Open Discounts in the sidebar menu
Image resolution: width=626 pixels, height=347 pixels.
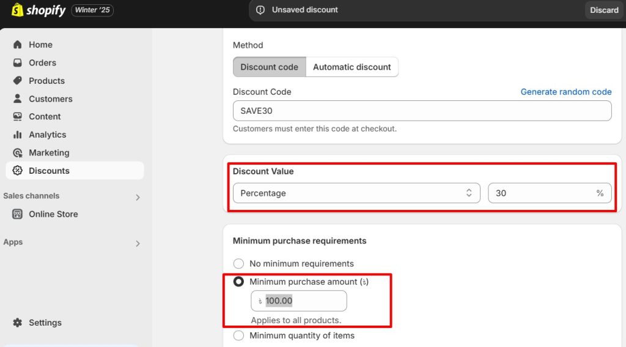point(49,171)
